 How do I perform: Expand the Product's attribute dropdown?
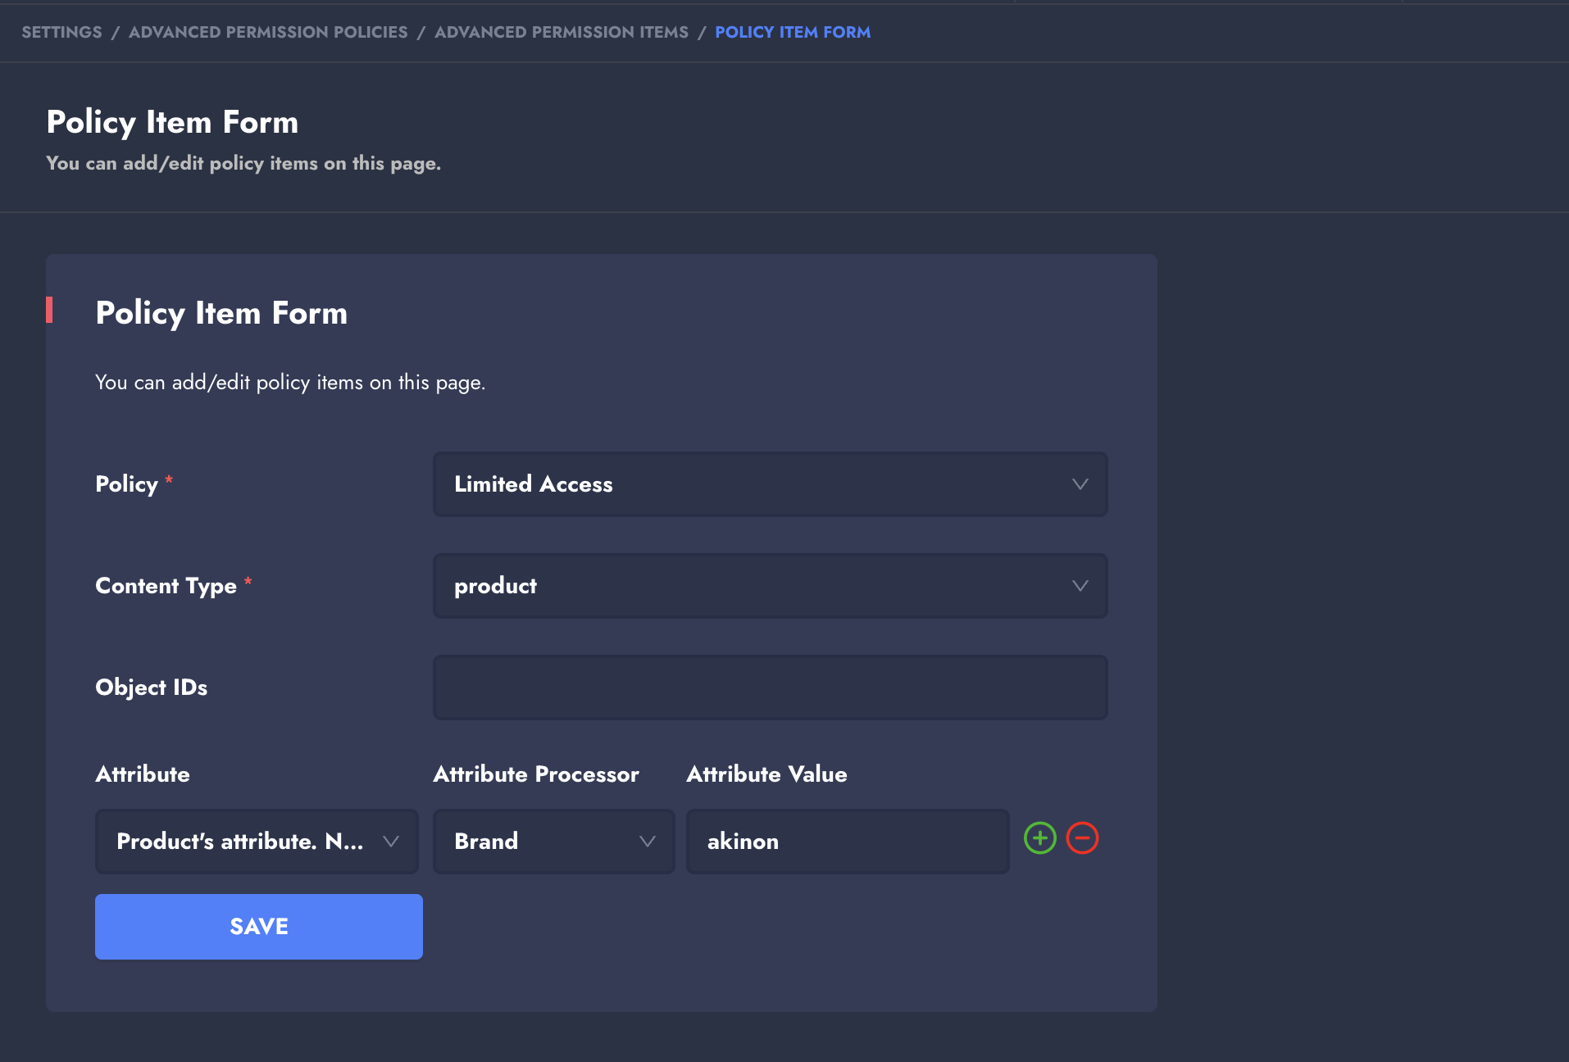click(x=257, y=842)
